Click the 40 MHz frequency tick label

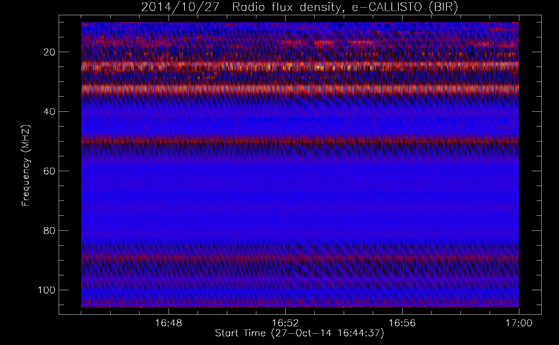click(x=49, y=112)
